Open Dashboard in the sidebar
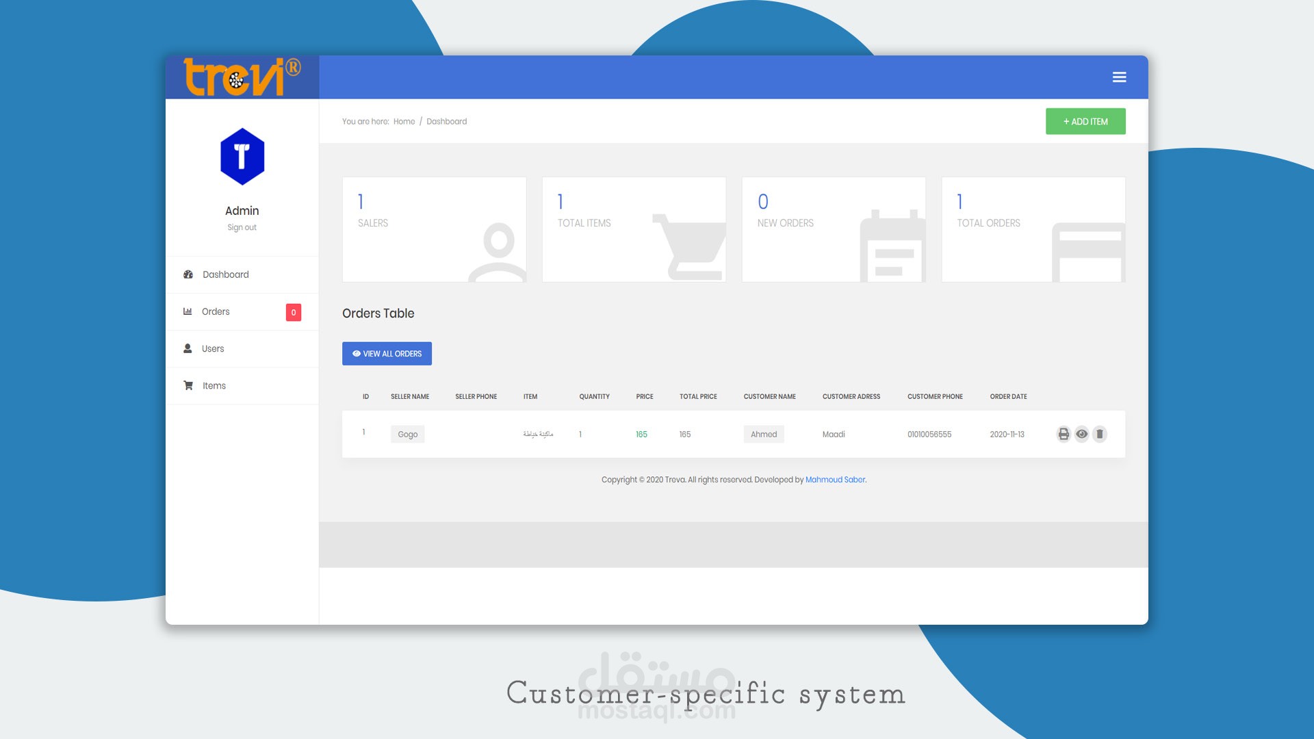1314x739 pixels. point(225,274)
